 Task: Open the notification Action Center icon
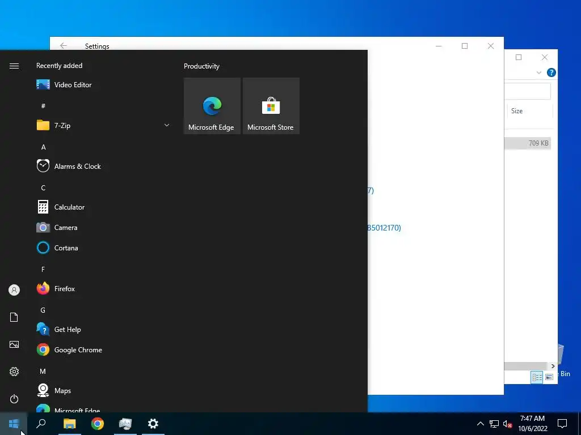(x=562, y=424)
